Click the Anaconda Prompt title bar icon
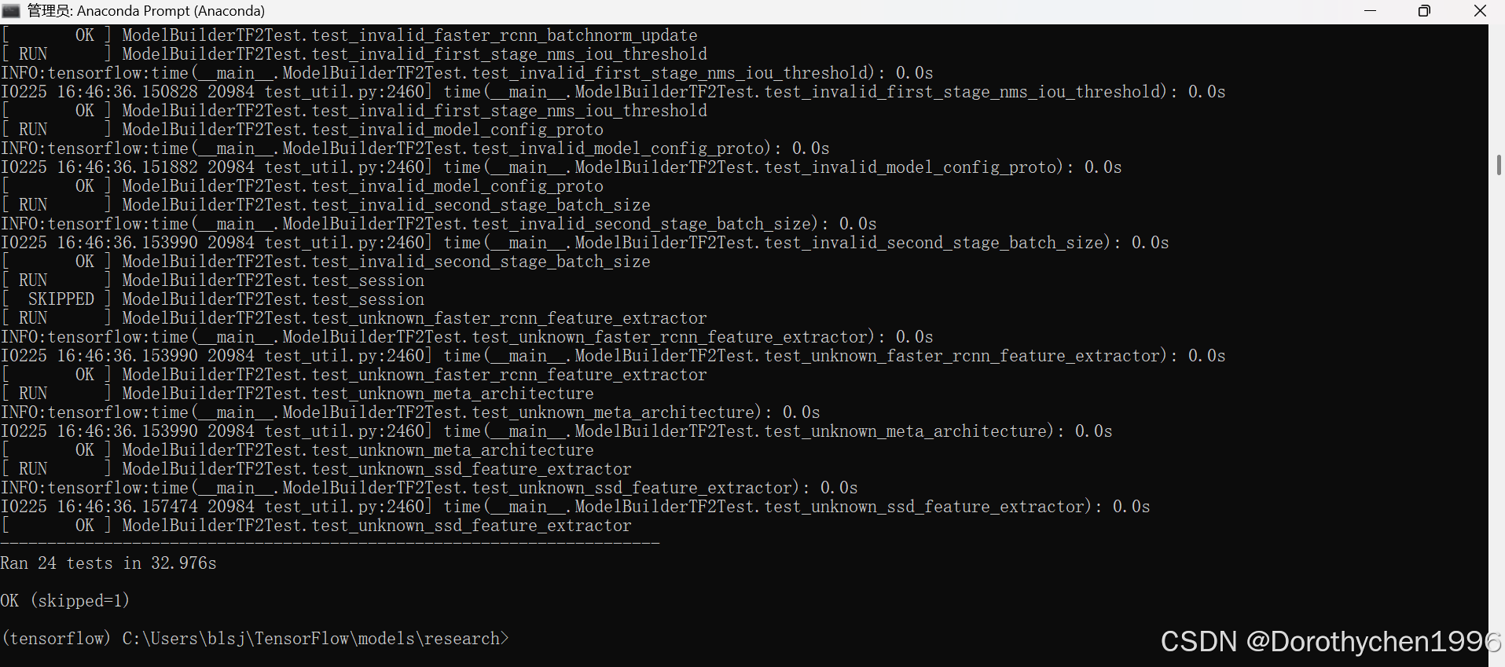Image resolution: width=1505 pixels, height=667 pixels. click(x=11, y=11)
